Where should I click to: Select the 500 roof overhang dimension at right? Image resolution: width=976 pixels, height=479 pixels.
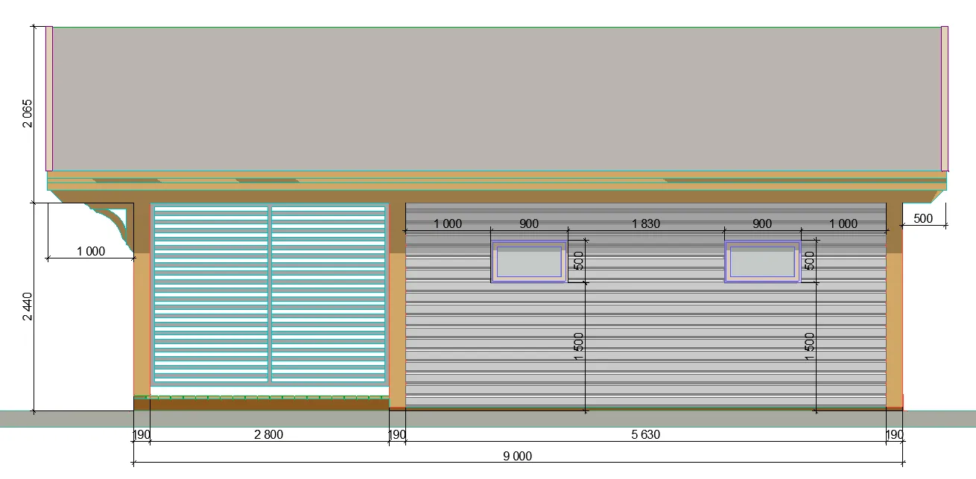coord(923,218)
